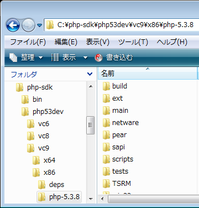Click the folder tree scroll down arrow
Viewport: 199px width, 208px height.
pos(91,199)
